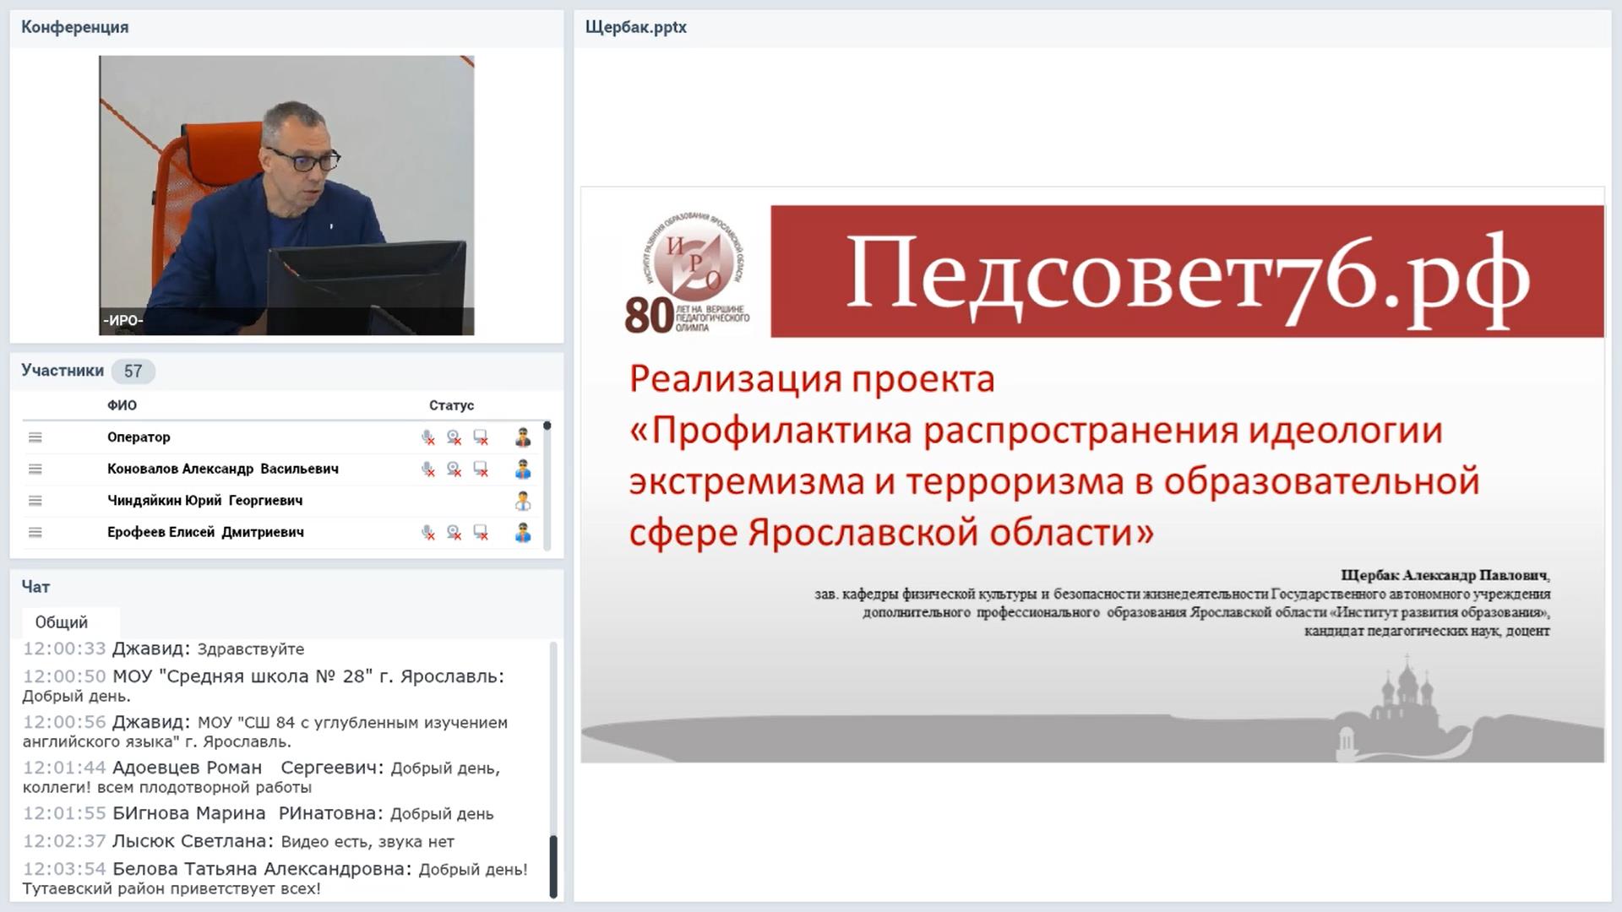The image size is (1622, 912).
Task: Click the chat scrollbar thumb
Action: pos(553,866)
